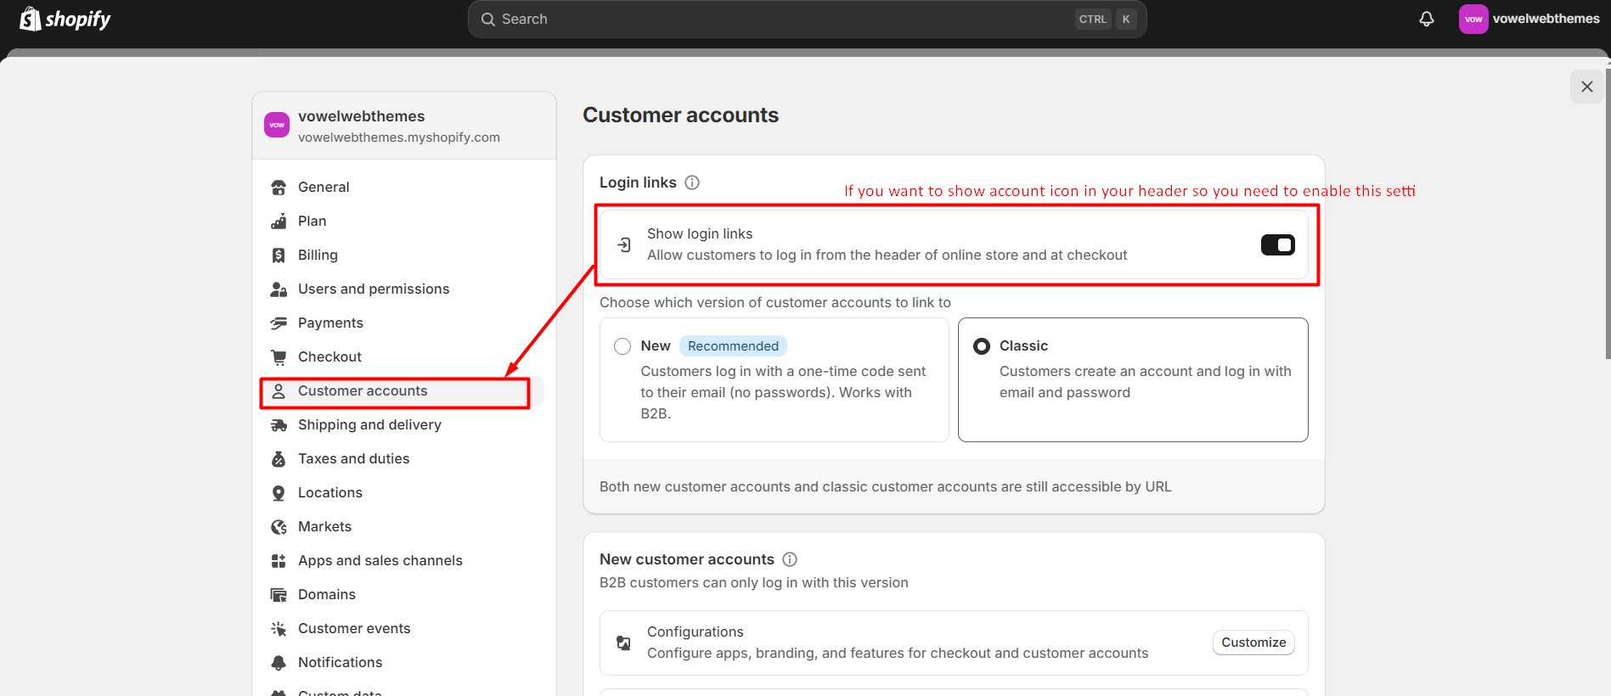The image size is (1611, 696).
Task: Click the search magnifier icon
Action: pos(488,19)
